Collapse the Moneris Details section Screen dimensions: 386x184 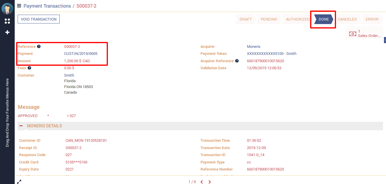click(x=21, y=126)
